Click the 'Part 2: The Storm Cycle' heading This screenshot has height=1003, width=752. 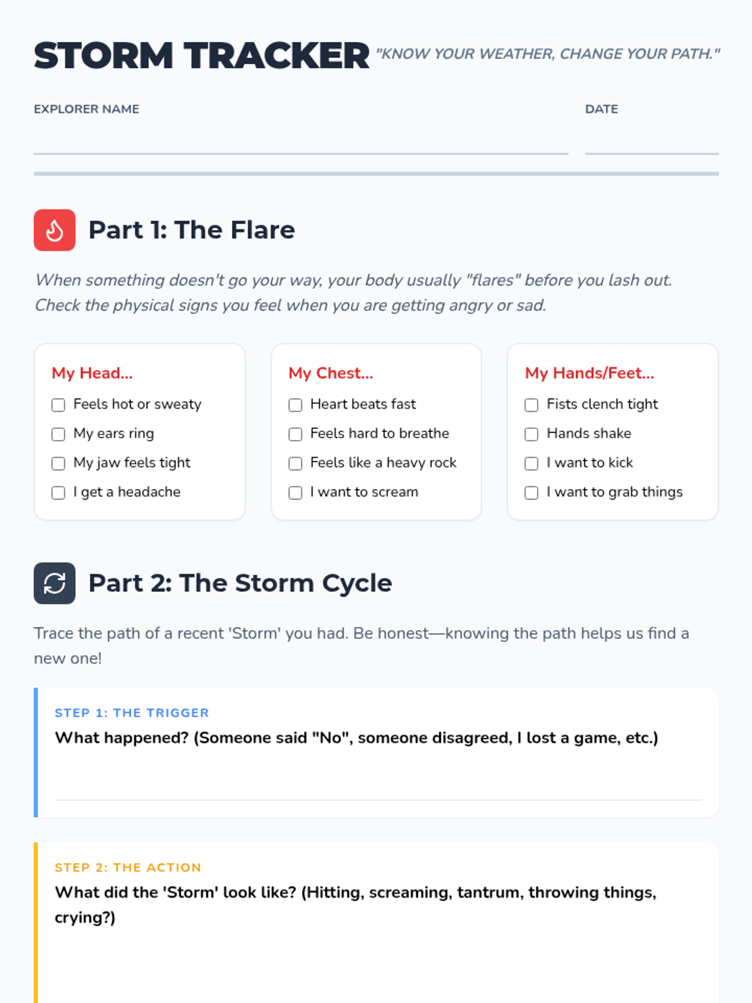241,583
